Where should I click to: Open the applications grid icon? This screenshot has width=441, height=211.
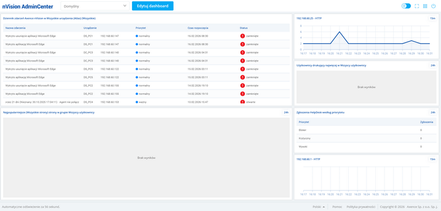425,6
